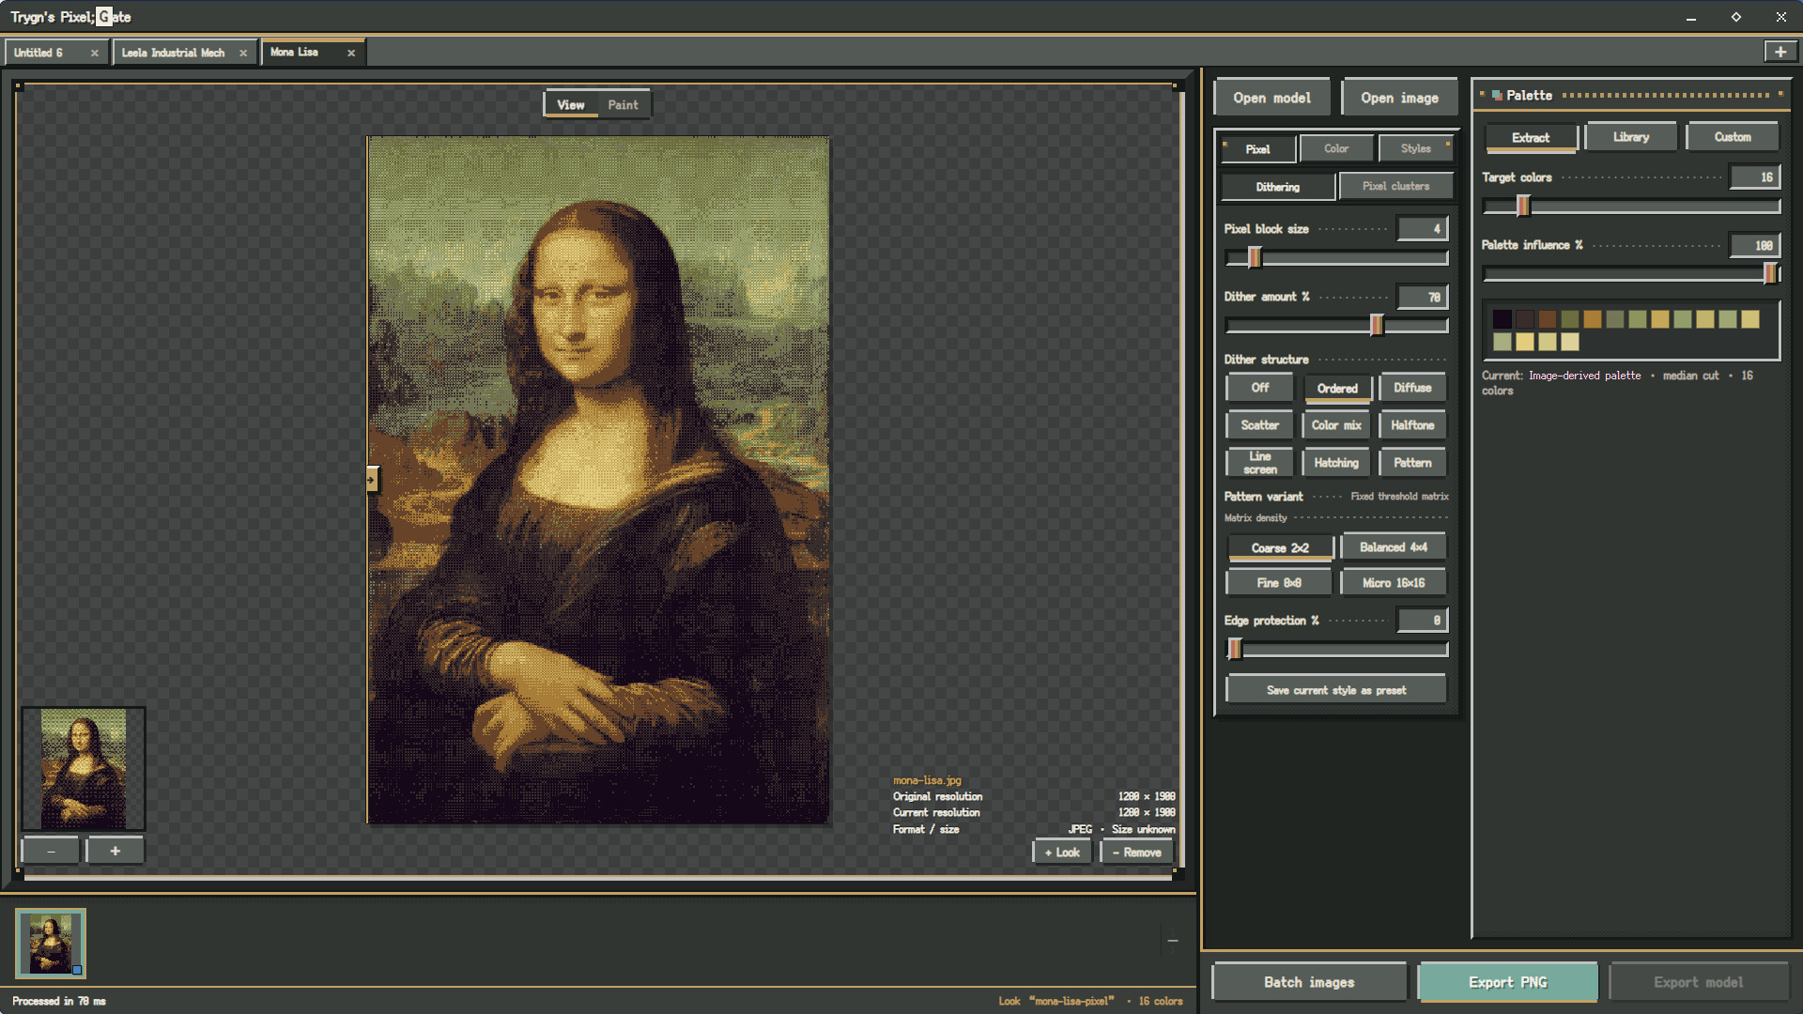Switch to the Untitled 6 tab

(x=39, y=53)
